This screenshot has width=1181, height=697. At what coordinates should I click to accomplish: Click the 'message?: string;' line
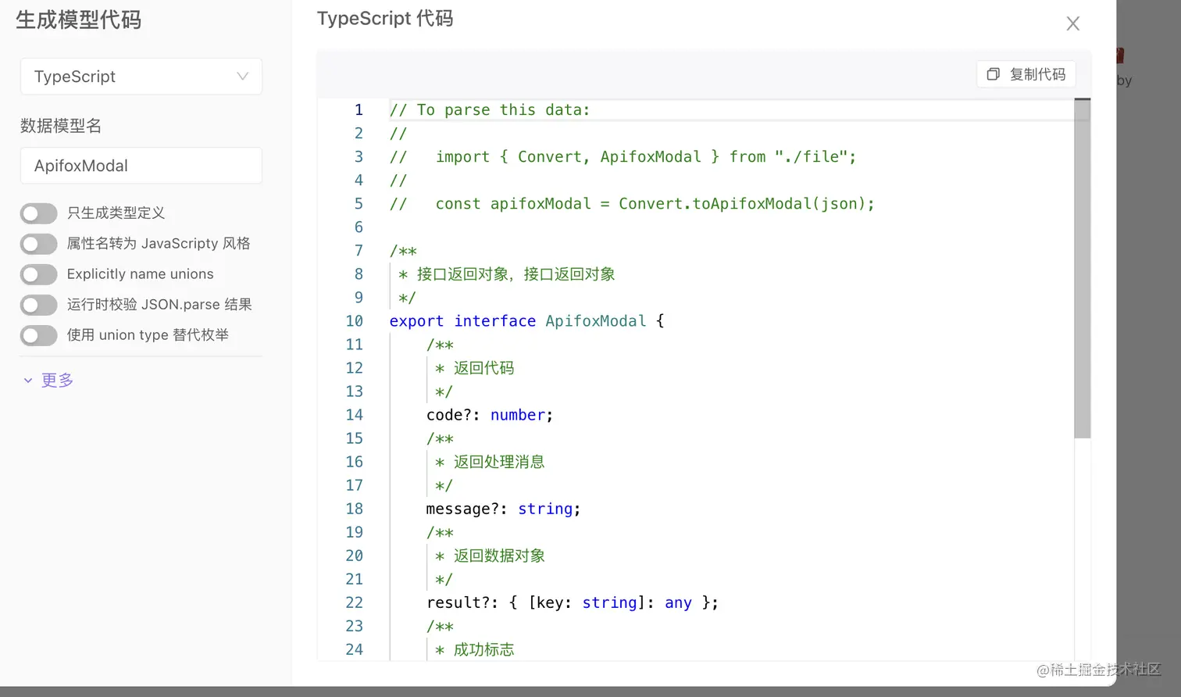(x=503, y=509)
